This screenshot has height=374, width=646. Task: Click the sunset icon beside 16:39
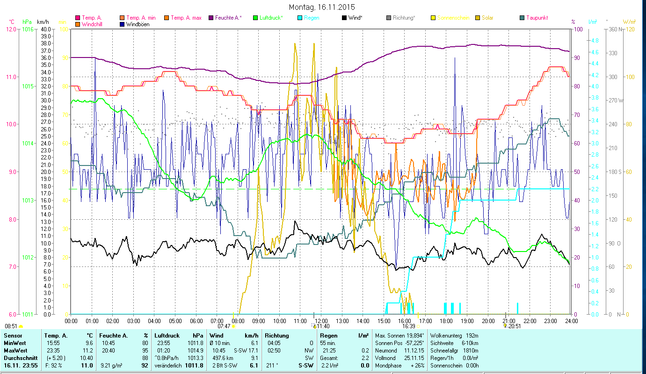coord(419,326)
